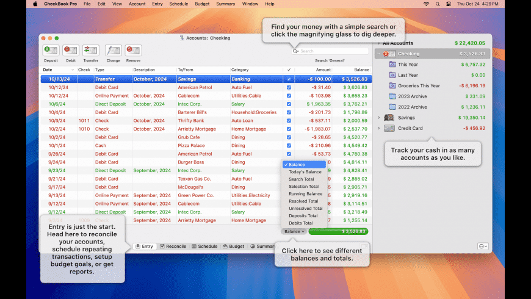The image size is (531, 299).
Task: Click the Category column header
Action: point(257,70)
